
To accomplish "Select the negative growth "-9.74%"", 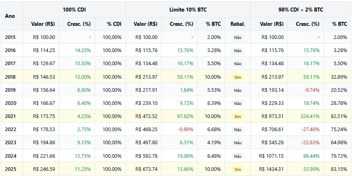I will (312, 90).
